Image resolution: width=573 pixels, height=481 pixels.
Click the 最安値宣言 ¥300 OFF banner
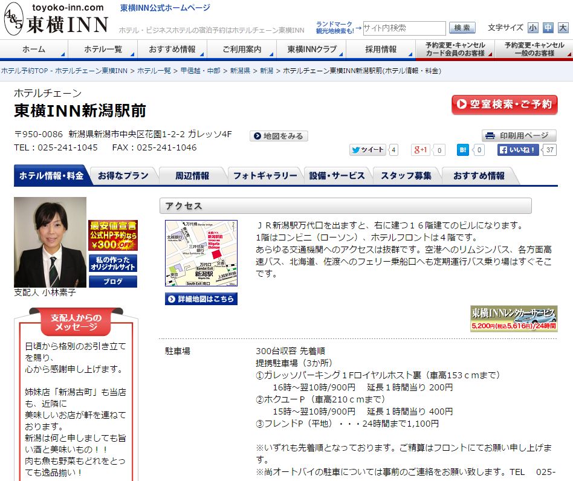coord(113,235)
